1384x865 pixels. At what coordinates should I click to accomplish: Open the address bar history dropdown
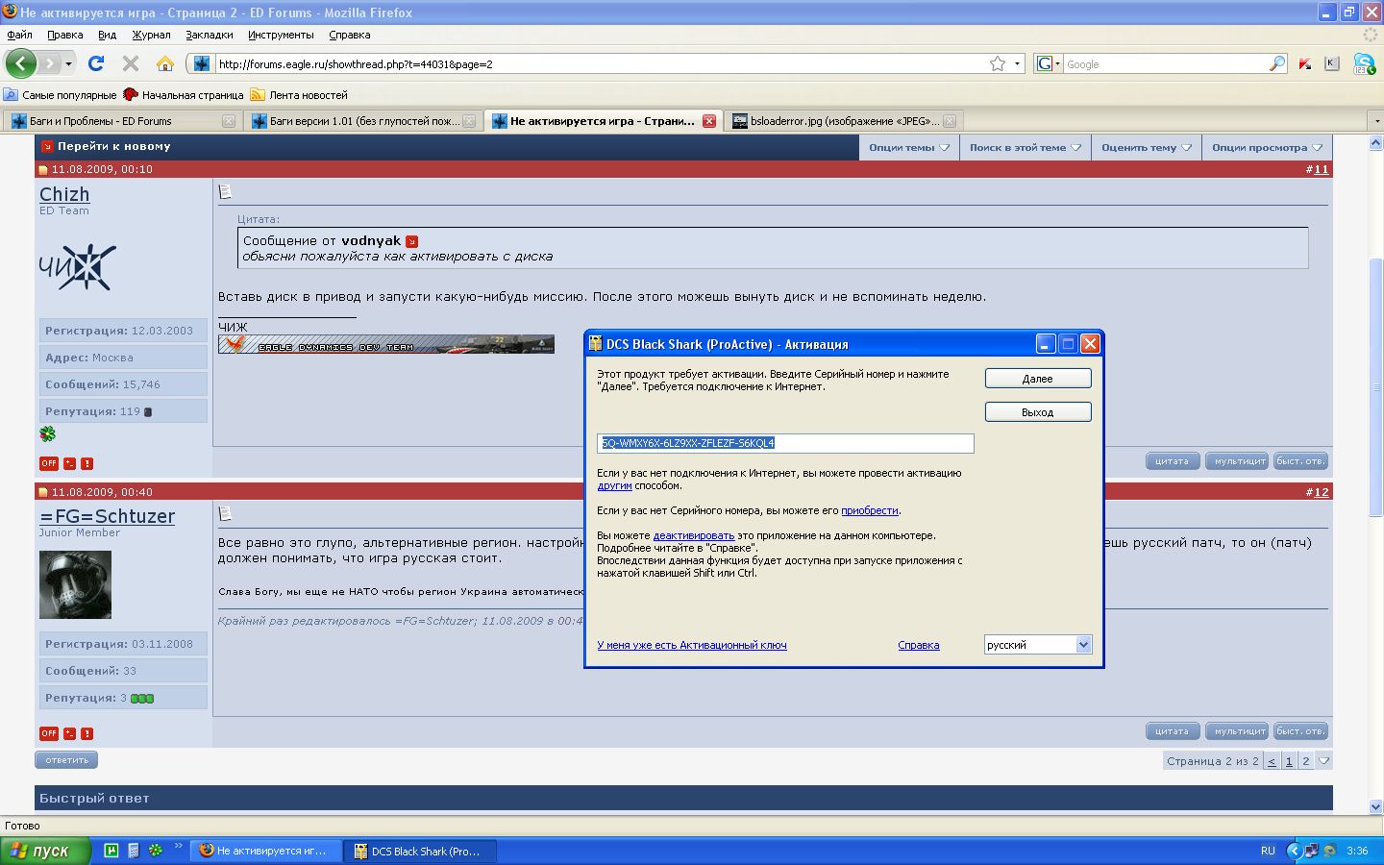click(x=1017, y=63)
